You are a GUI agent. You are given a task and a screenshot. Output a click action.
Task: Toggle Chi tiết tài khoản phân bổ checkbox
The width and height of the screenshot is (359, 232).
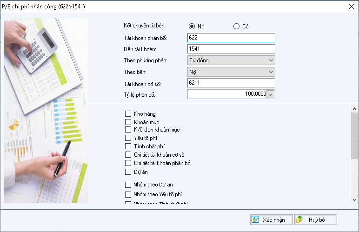coord(128,163)
